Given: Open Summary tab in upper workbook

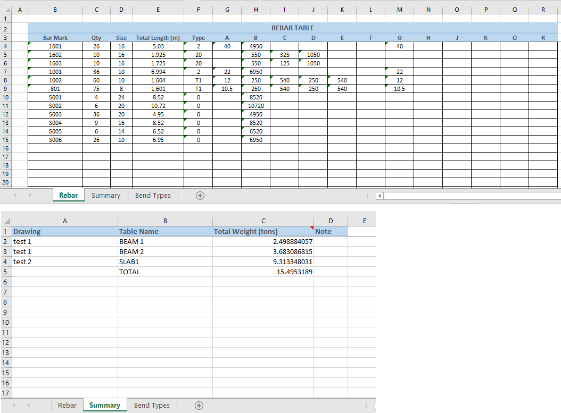Looking at the screenshot, I should [106, 196].
